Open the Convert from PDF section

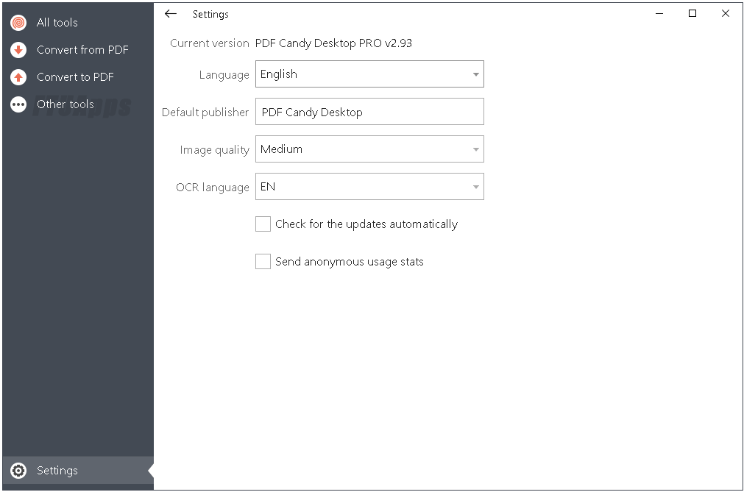(82, 50)
